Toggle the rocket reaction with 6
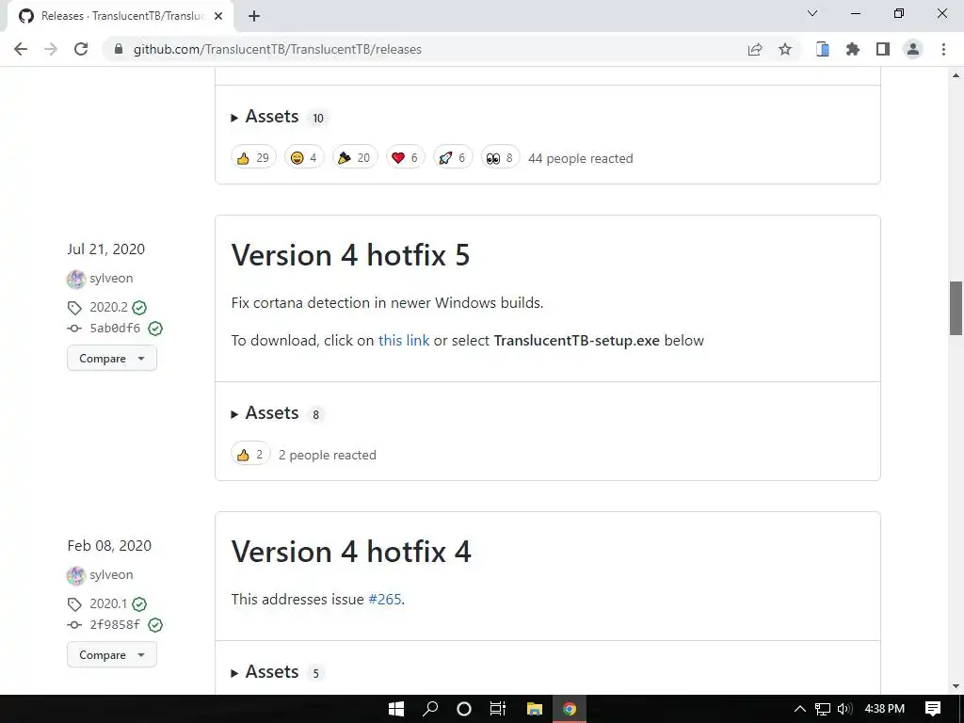The image size is (964, 723). pyautogui.click(x=453, y=158)
